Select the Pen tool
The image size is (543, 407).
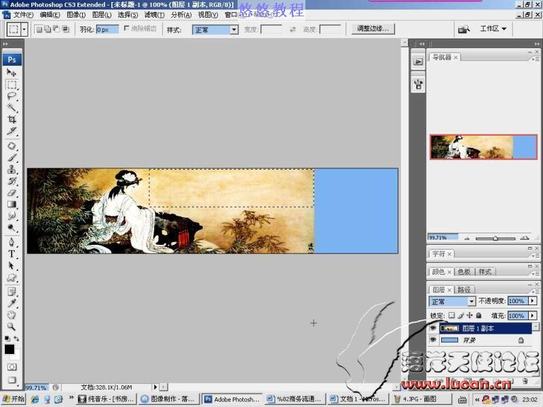coord(12,242)
